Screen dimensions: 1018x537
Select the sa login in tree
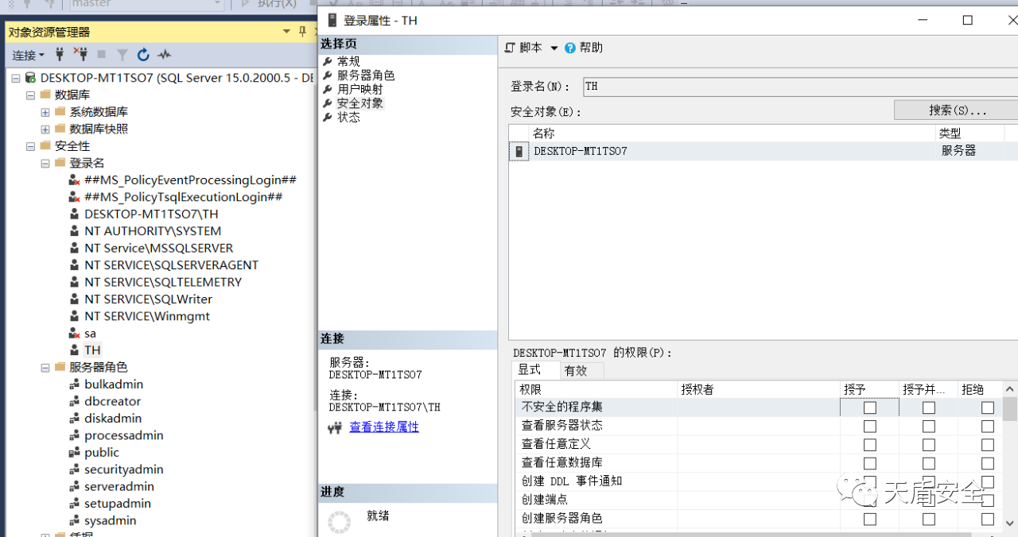[90, 334]
